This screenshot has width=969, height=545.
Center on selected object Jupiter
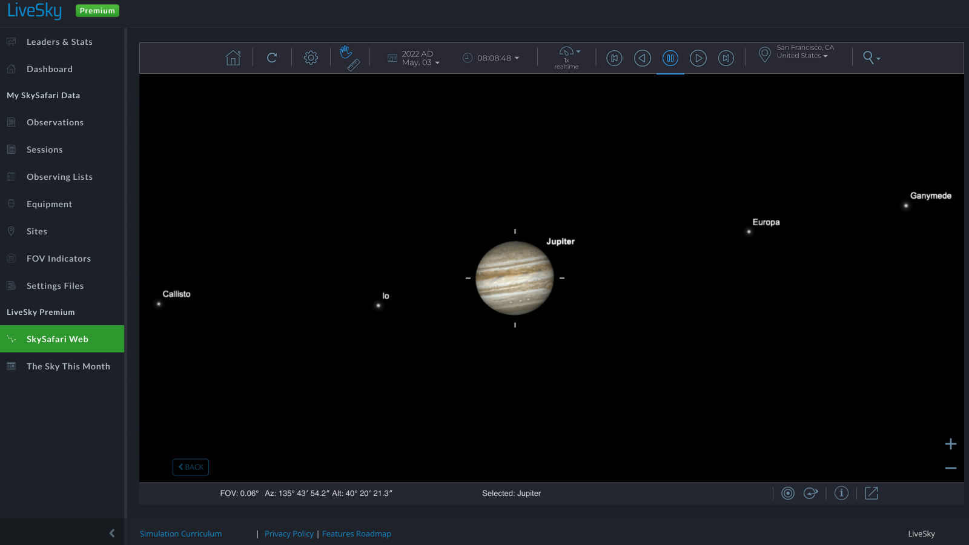tap(788, 493)
